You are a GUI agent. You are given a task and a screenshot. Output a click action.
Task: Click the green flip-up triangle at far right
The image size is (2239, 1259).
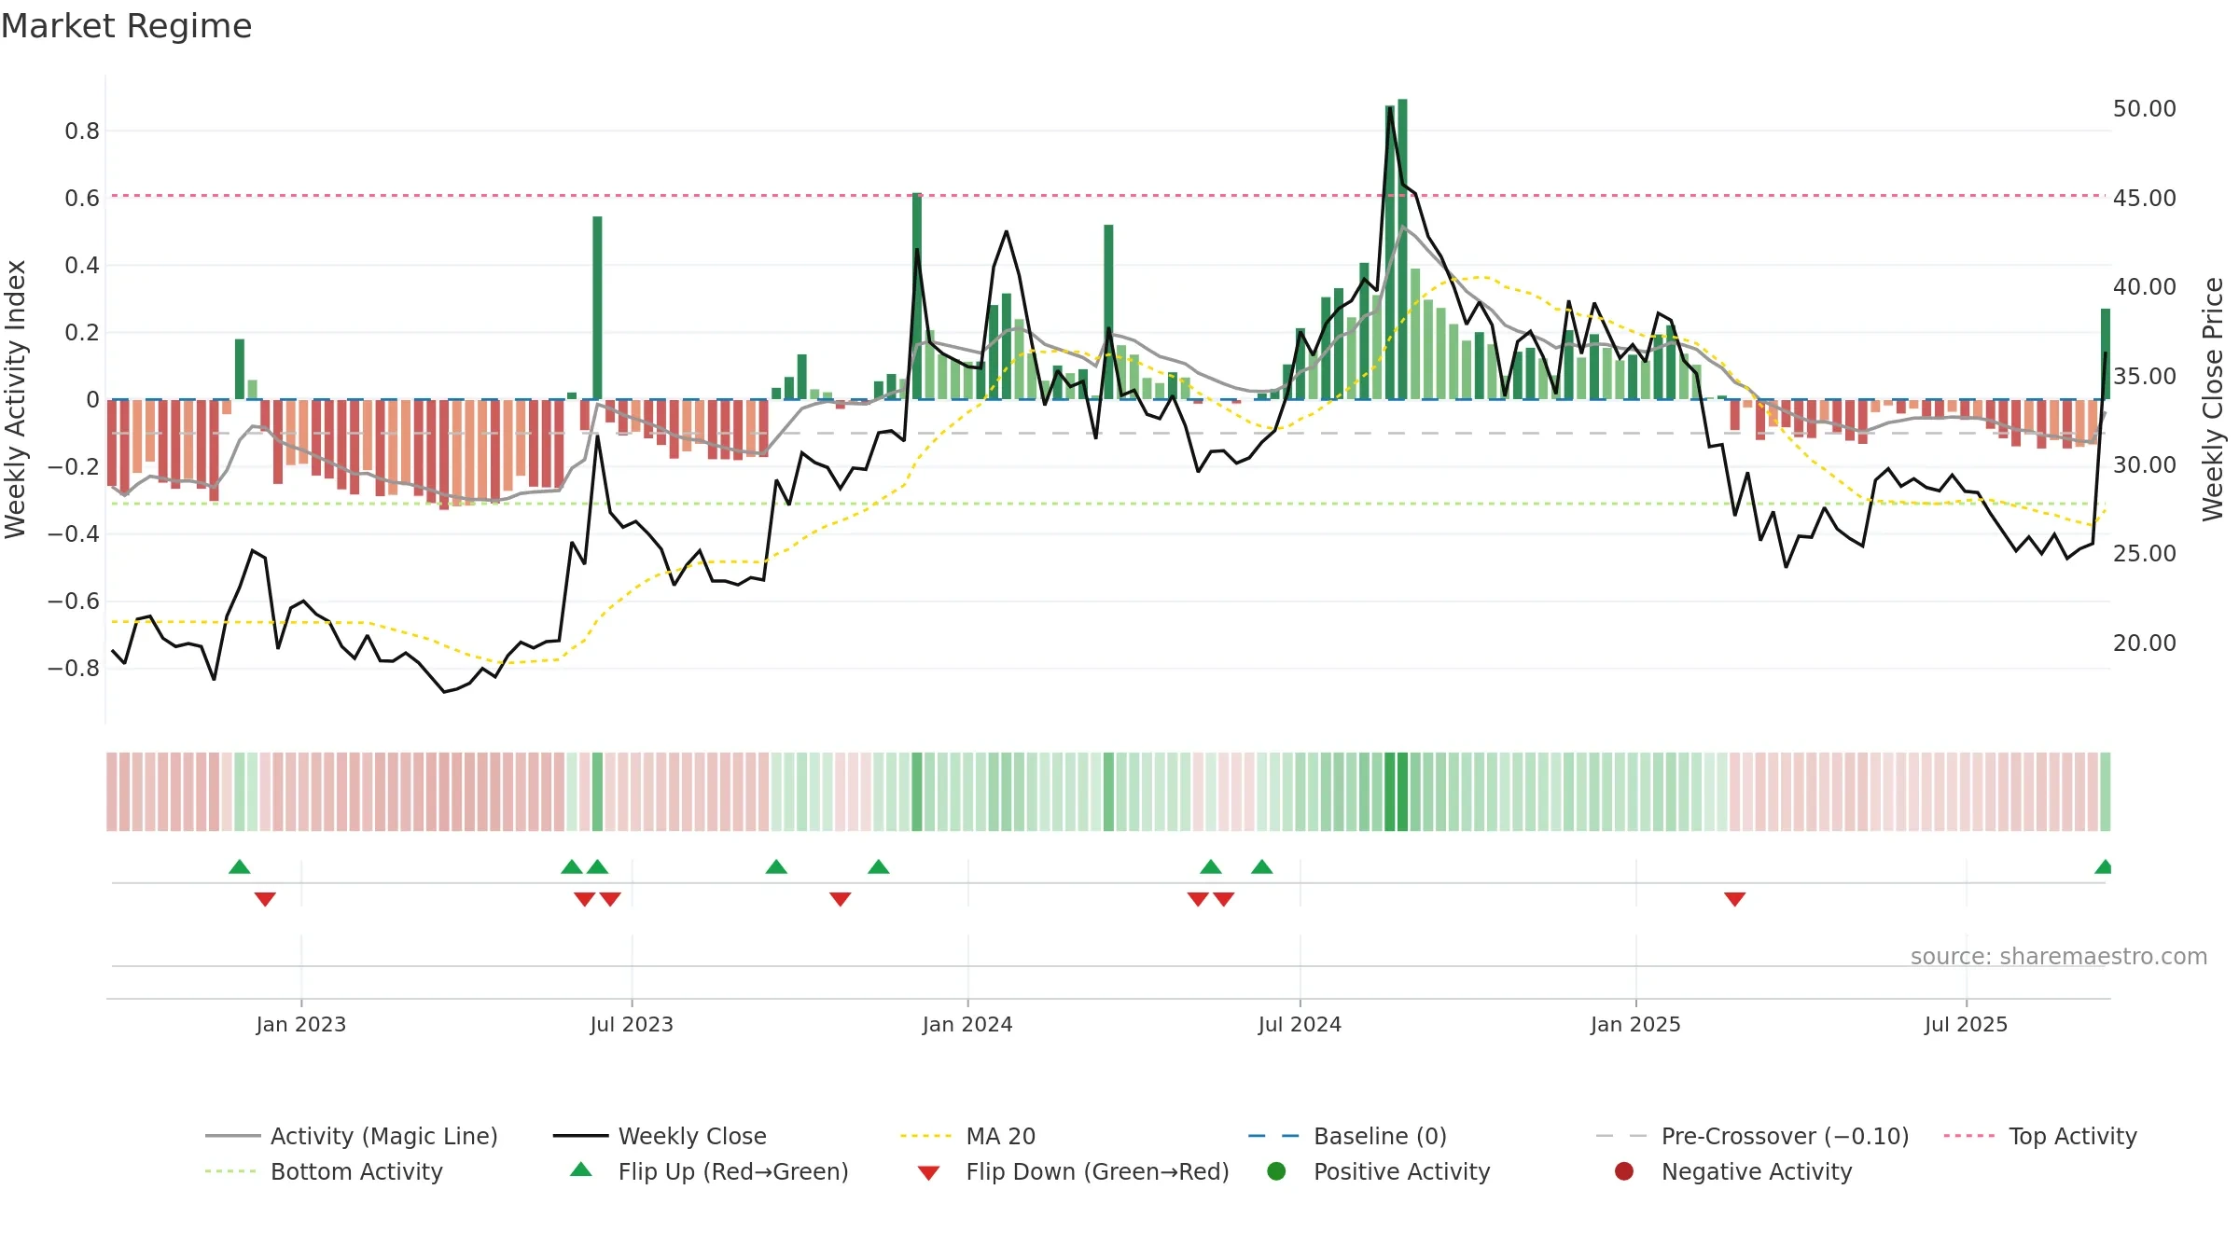tap(2104, 866)
